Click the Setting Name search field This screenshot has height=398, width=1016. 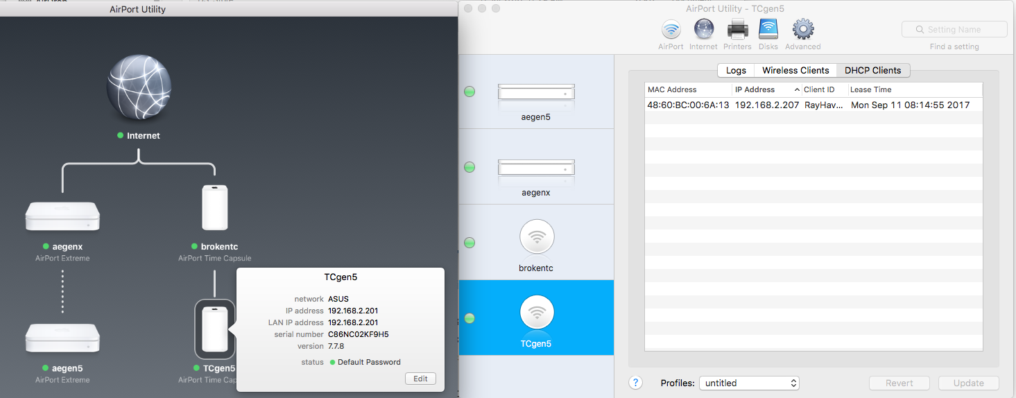click(x=954, y=29)
